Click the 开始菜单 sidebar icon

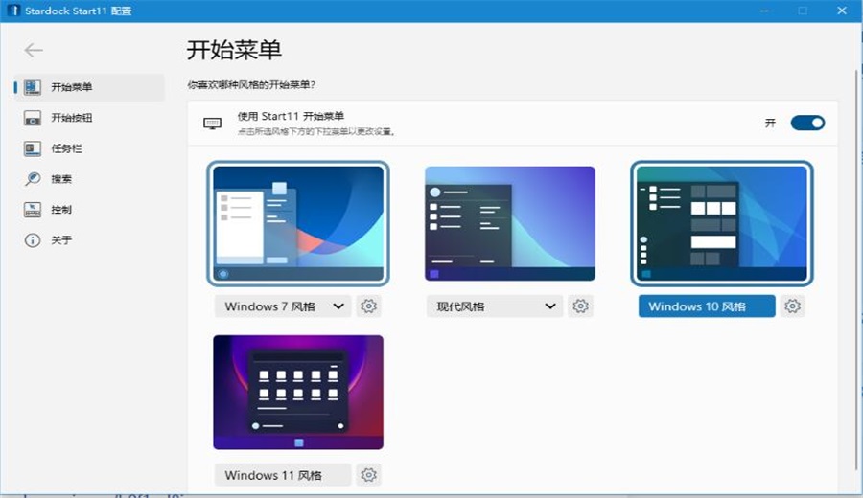click(x=33, y=87)
